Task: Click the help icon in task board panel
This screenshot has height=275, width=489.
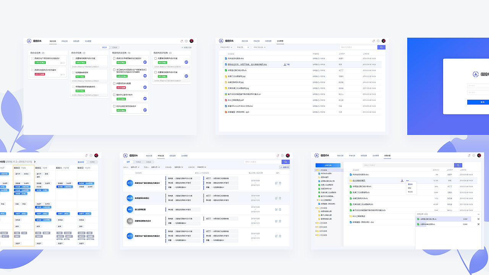Action: 186,41
